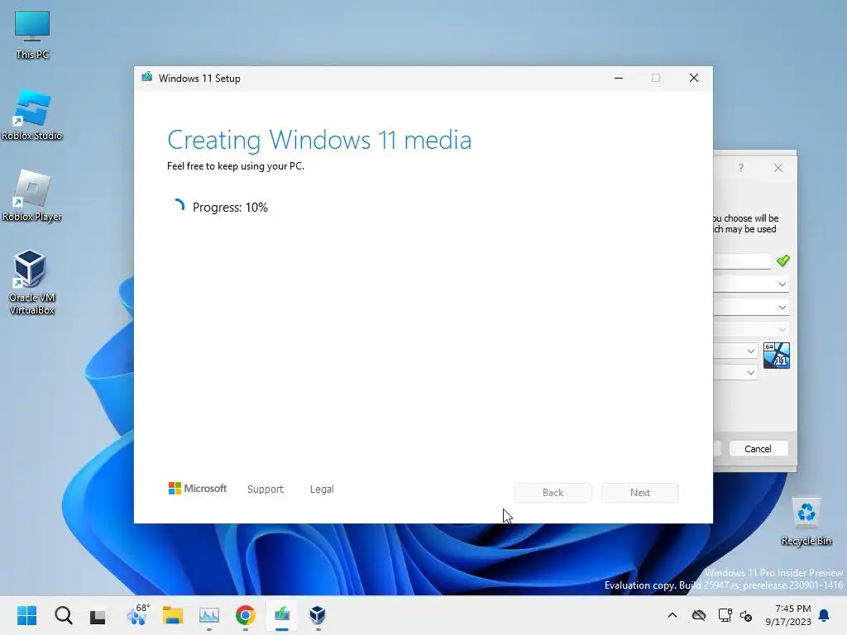The height and width of the screenshot is (635, 847).
Task: Minimize the Windows 11 Setup window
Action: click(x=619, y=78)
